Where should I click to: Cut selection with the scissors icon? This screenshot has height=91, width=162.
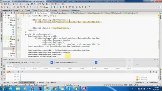[x=18, y=7]
